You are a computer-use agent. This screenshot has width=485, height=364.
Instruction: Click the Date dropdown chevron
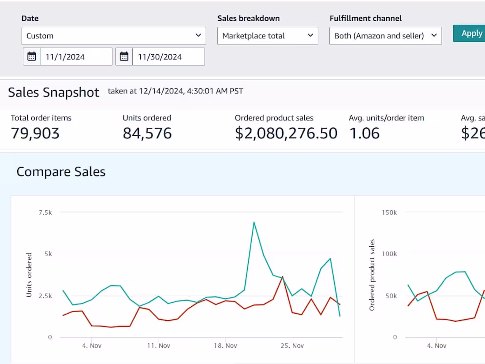(x=198, y=36)
